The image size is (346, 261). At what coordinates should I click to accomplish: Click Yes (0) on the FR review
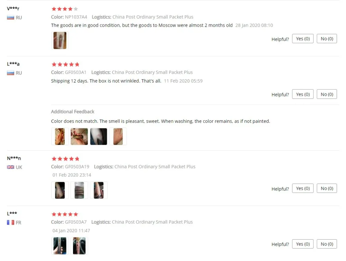click(302, 244)
